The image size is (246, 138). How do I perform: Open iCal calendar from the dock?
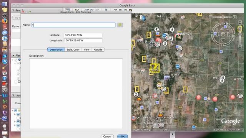tap(5, 72)
